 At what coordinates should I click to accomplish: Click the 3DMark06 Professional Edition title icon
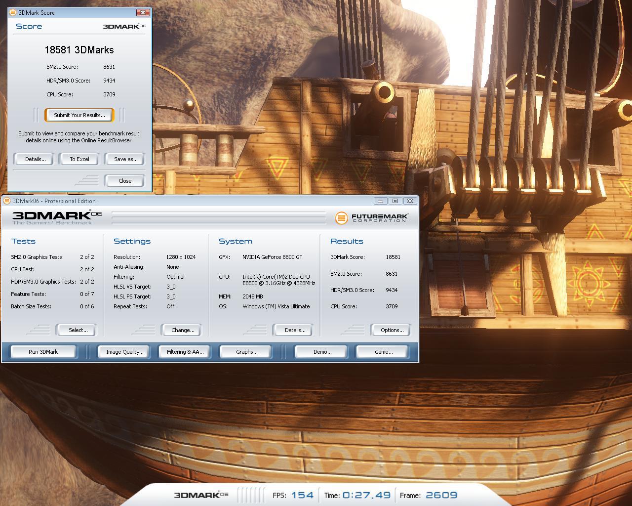7,201
